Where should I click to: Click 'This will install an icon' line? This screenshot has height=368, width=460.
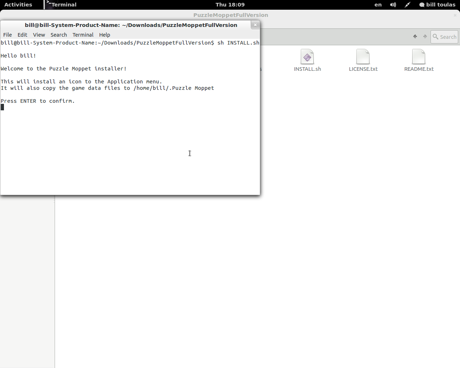(81, 82)
